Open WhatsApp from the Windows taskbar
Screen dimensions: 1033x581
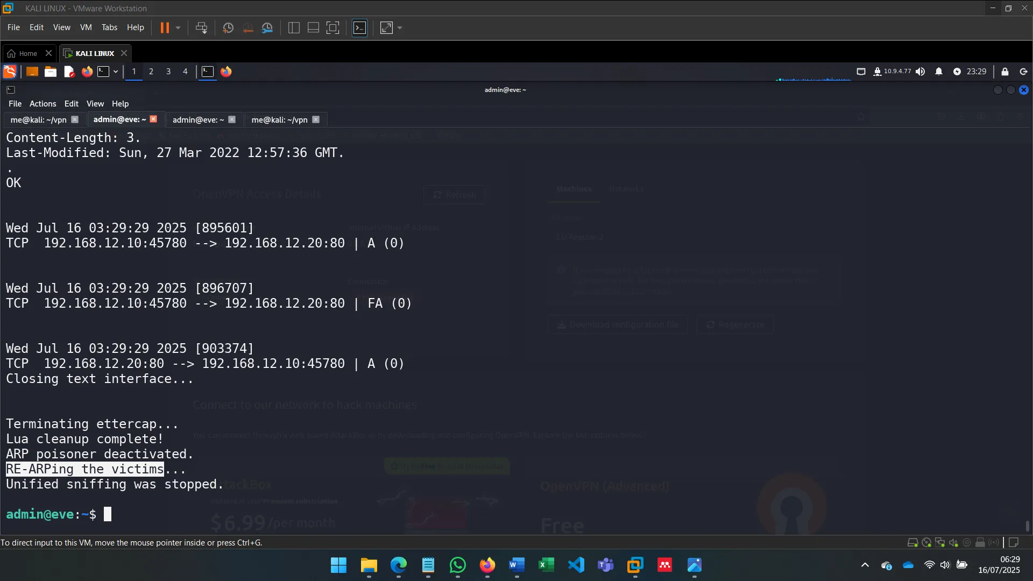pos(457,565)
